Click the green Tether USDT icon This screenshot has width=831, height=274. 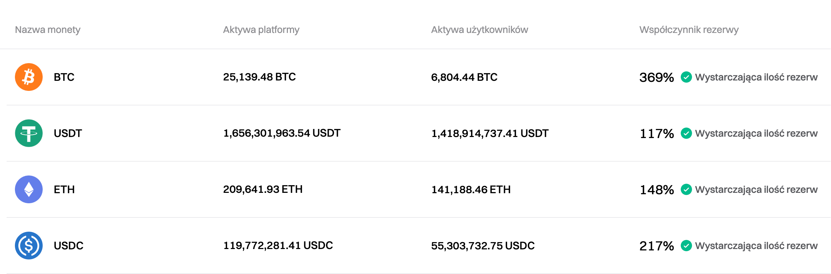click(x=29, y=133)
